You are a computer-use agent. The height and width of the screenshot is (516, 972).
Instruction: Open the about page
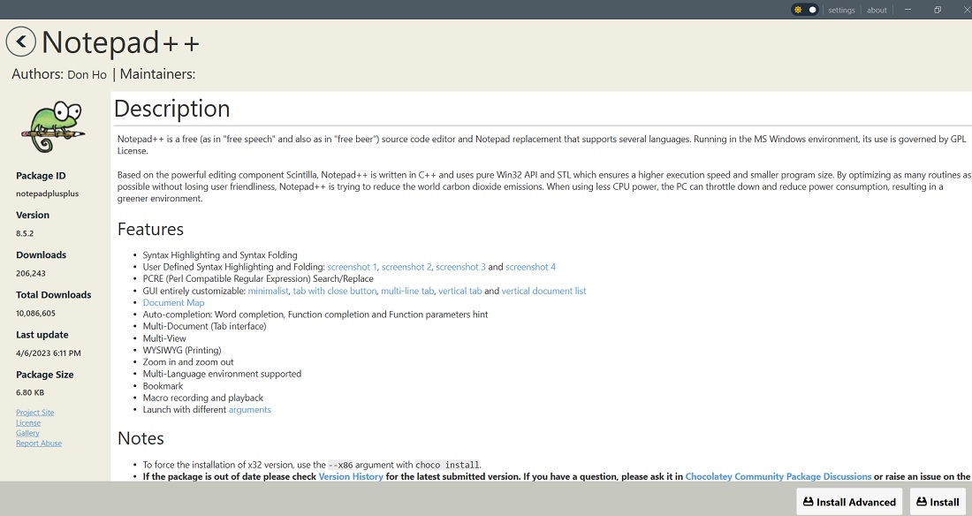[877, 10]
